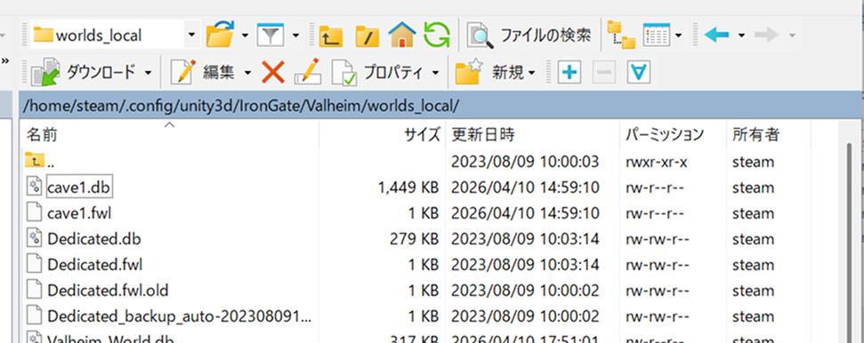Open the worlds_local directory dropdown
864x343 pixels.
[x=191, y=36]
